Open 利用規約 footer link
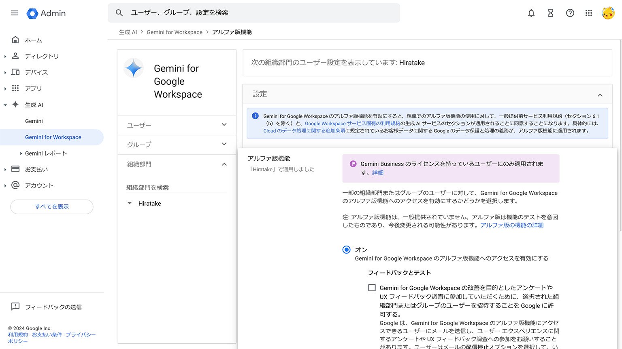This screenshot has height=349, width=622. 18,335
